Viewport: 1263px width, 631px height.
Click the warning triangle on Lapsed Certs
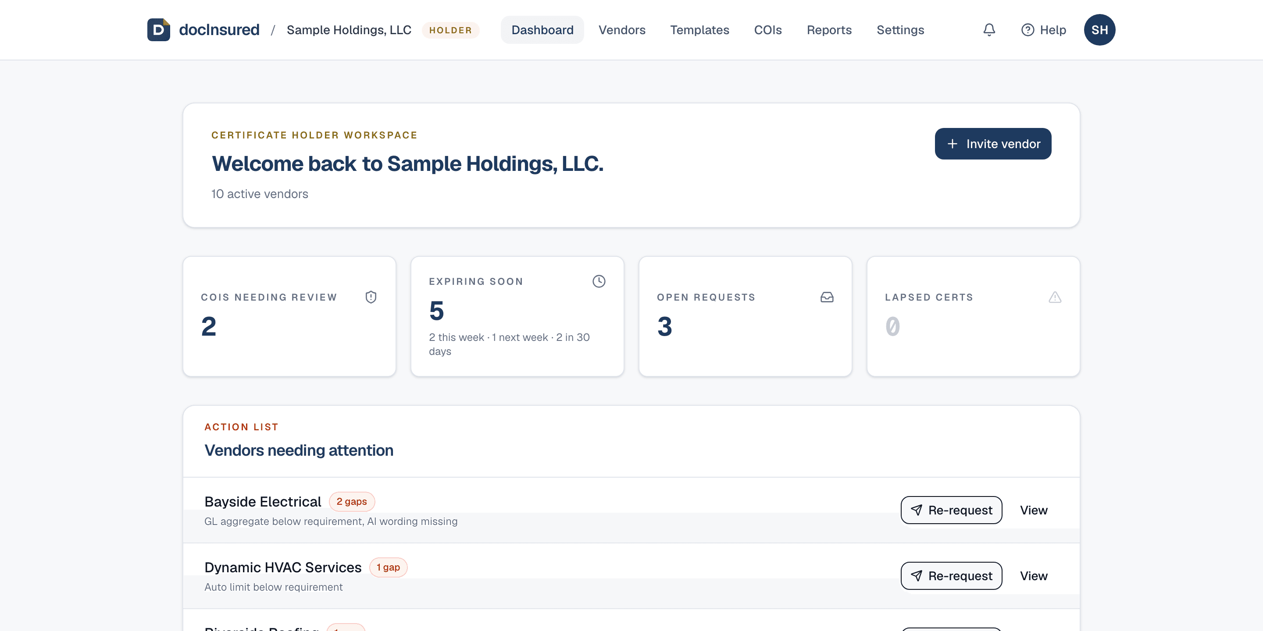pyautogui.click(x=1055, y=298)
